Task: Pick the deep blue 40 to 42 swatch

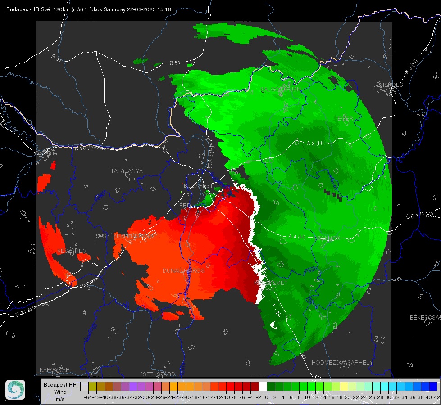Action: click(x=433, y=386)
